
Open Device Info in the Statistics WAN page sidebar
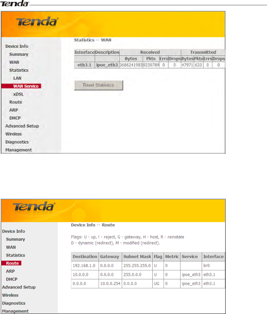click(17, 46)
